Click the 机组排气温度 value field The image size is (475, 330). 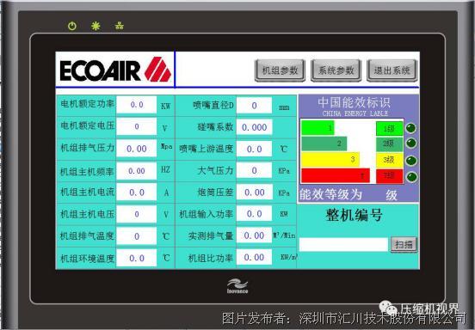coord(137,236)
